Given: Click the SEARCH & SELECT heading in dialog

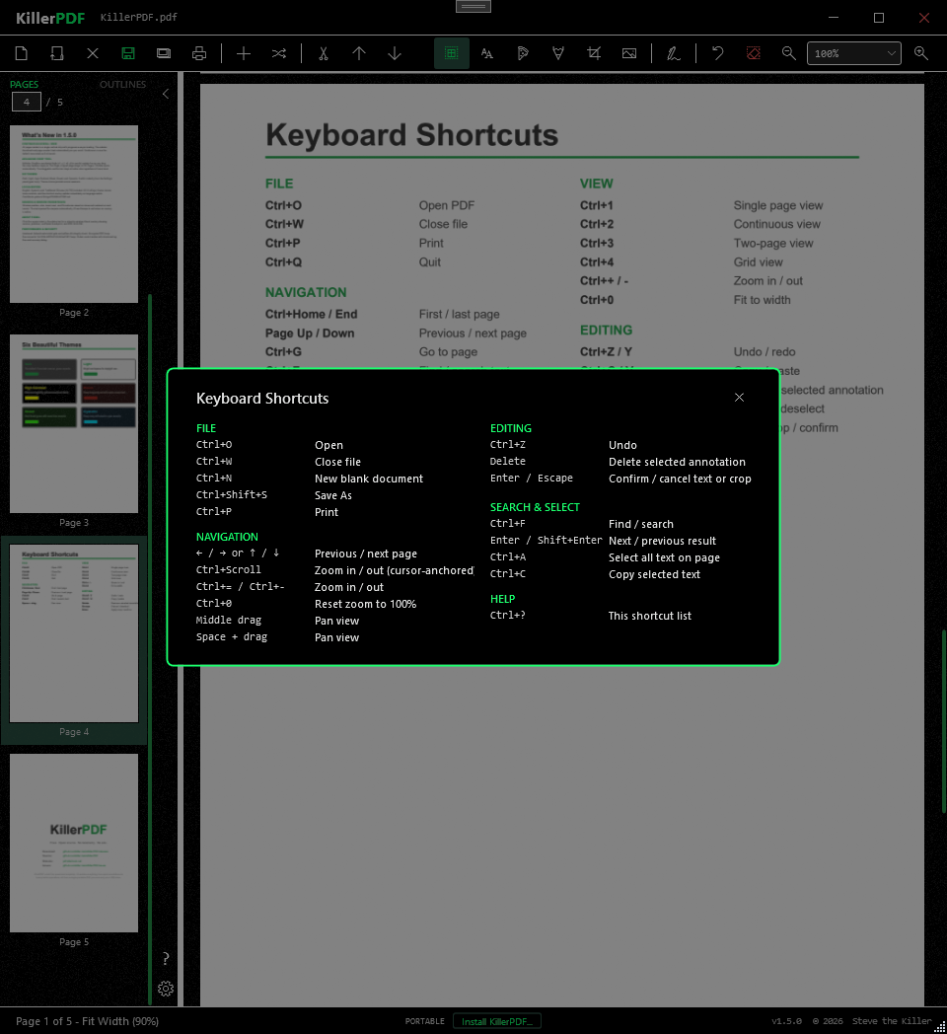Looking at the screenshot, I should click(535, 507).
